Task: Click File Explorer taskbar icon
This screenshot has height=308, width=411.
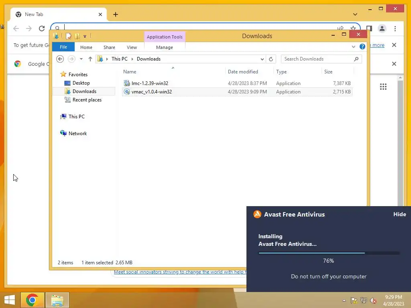Action: 57,300
